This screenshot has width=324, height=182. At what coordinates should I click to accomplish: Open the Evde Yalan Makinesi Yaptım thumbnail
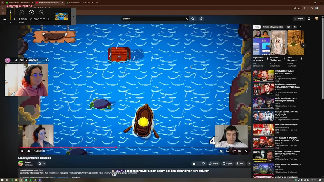[x=264, y=129]
